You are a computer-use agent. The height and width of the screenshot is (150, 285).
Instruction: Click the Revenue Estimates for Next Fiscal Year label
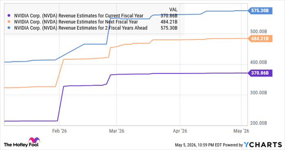pyautogui.click(x=76, y=22)
